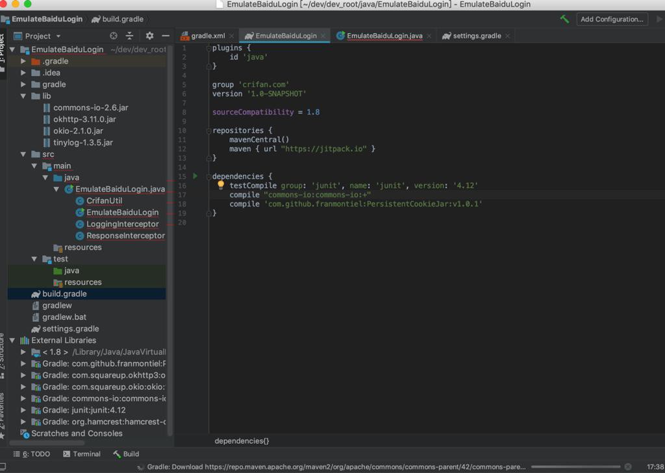The width and height of the screenshot is (665, 473).
Task: Cancel the Gradle download background task
Action: tap(628, 467)
